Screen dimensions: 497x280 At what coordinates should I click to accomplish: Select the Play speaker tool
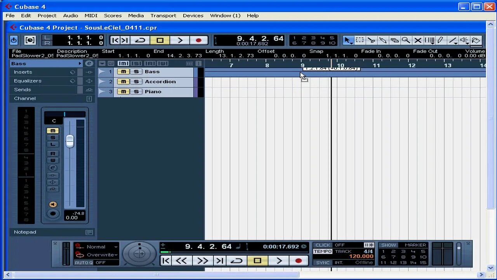(464, 40)
